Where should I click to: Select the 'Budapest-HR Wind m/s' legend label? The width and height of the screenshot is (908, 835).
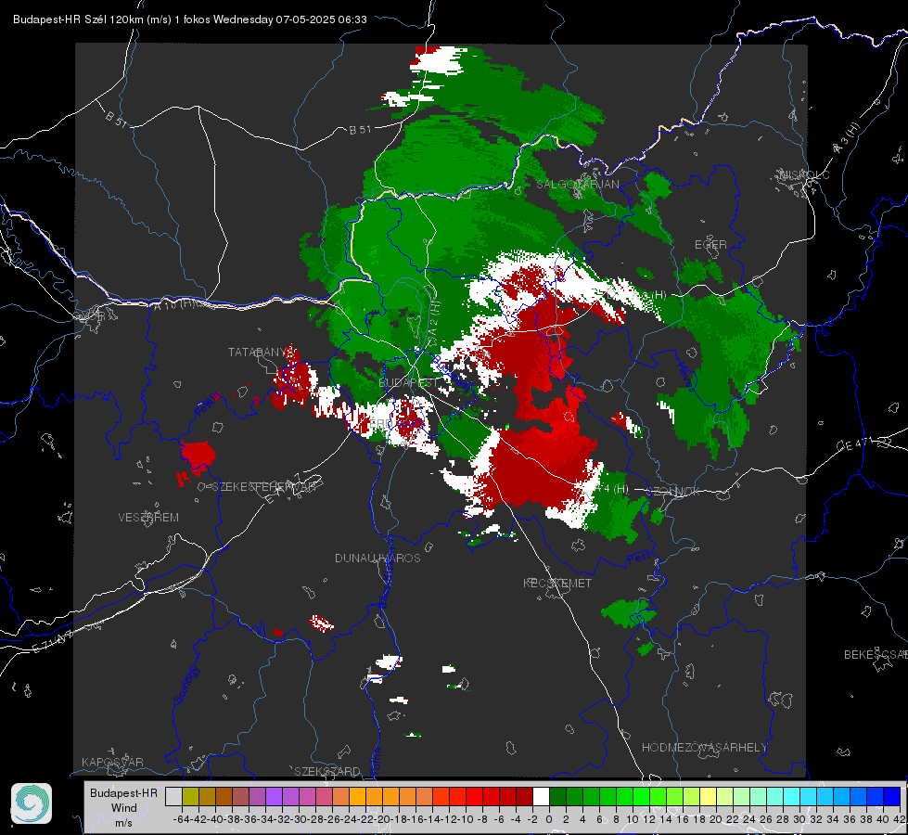(123, 808)
